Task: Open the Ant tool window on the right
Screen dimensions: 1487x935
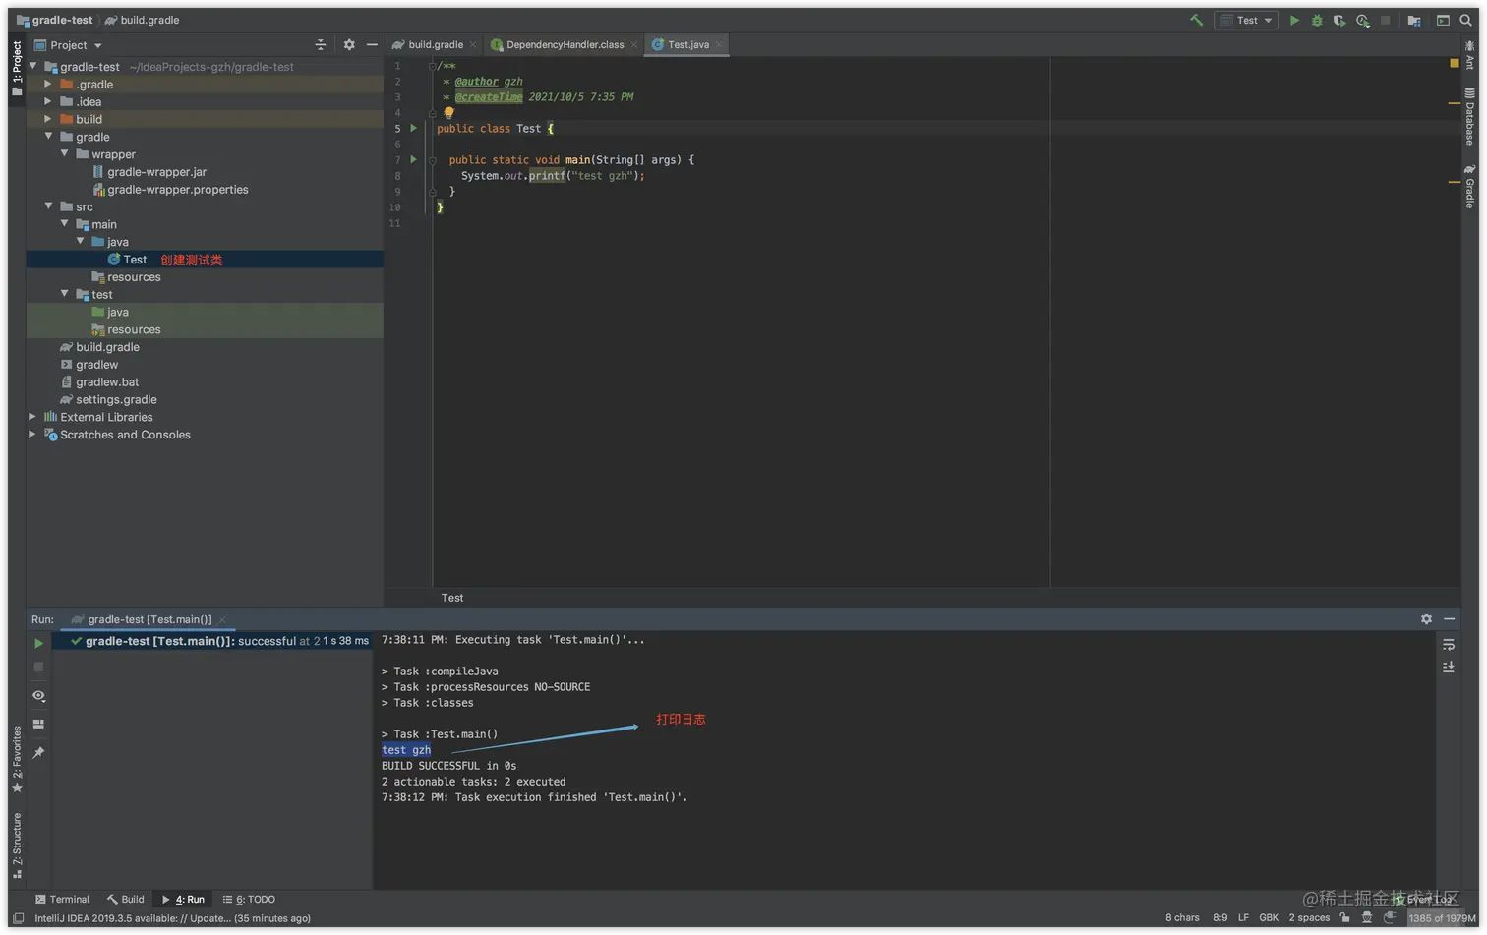Action: click(1469, 54)
